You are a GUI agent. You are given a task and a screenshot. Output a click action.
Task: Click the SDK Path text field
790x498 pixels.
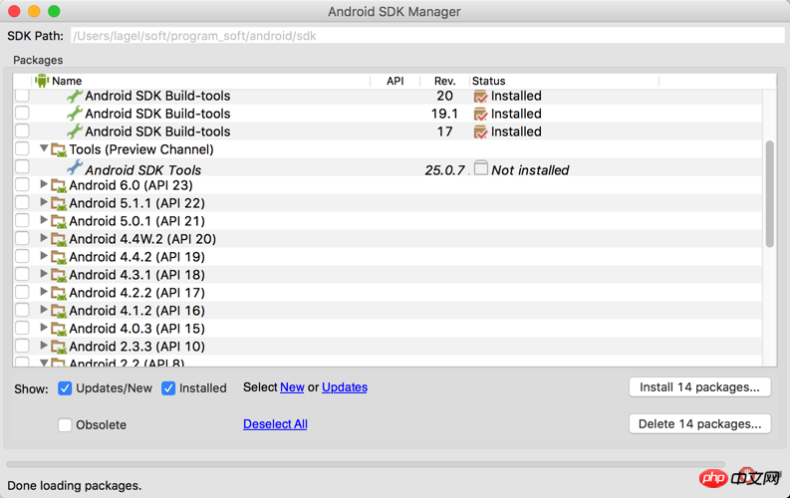coord(428,36)
